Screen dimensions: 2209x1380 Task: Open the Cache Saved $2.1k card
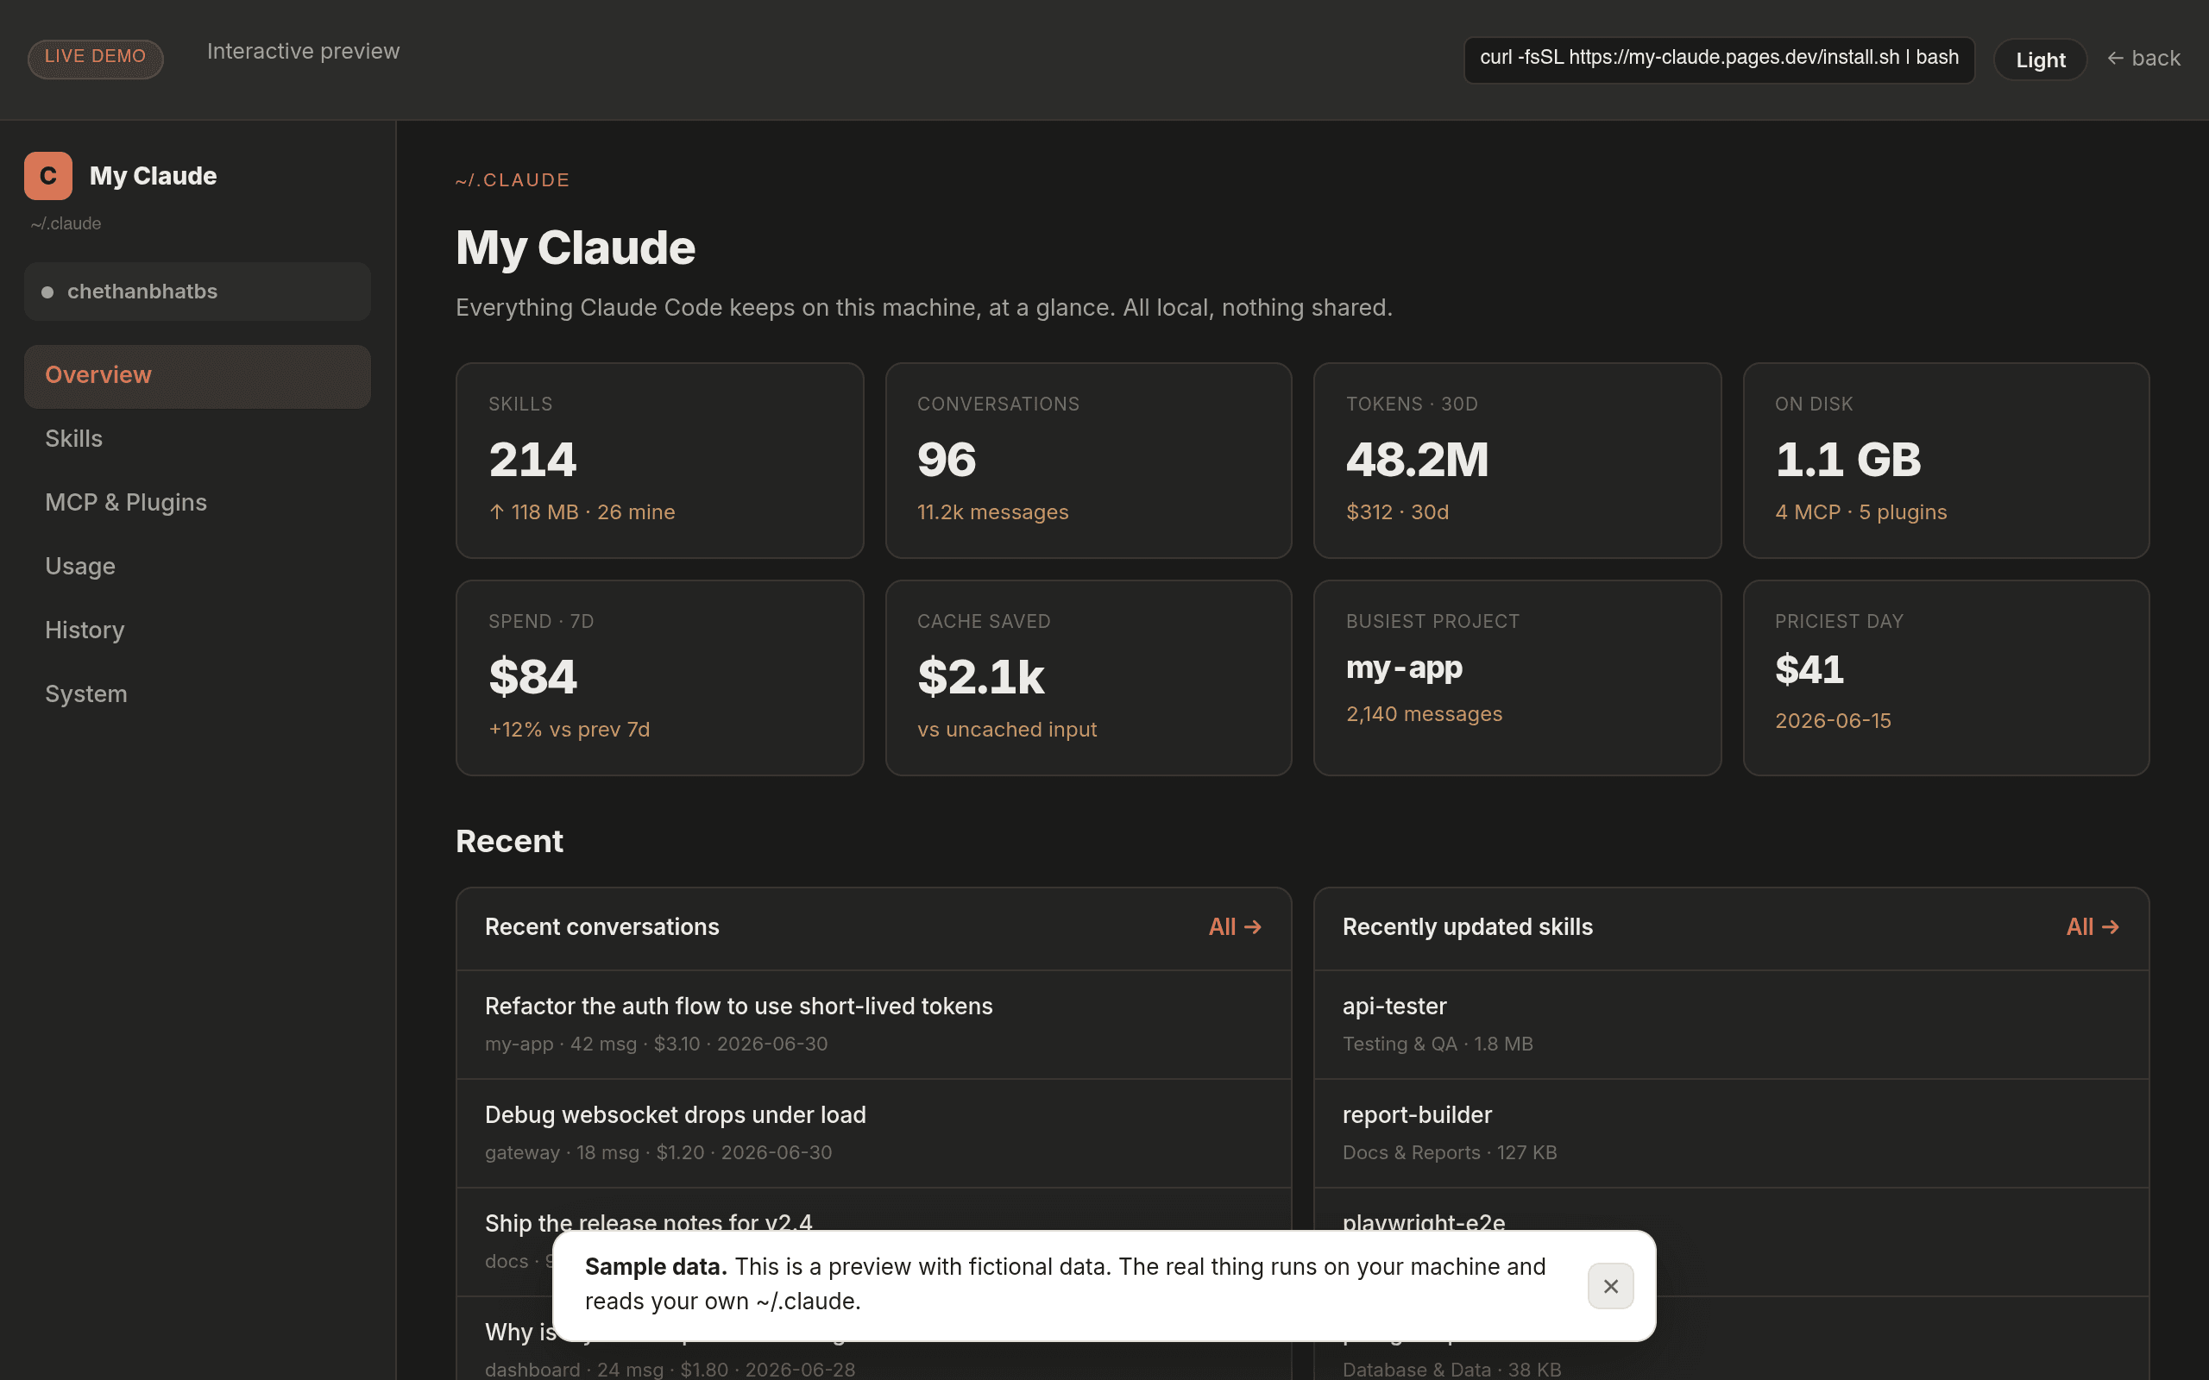coord(1088,678)
